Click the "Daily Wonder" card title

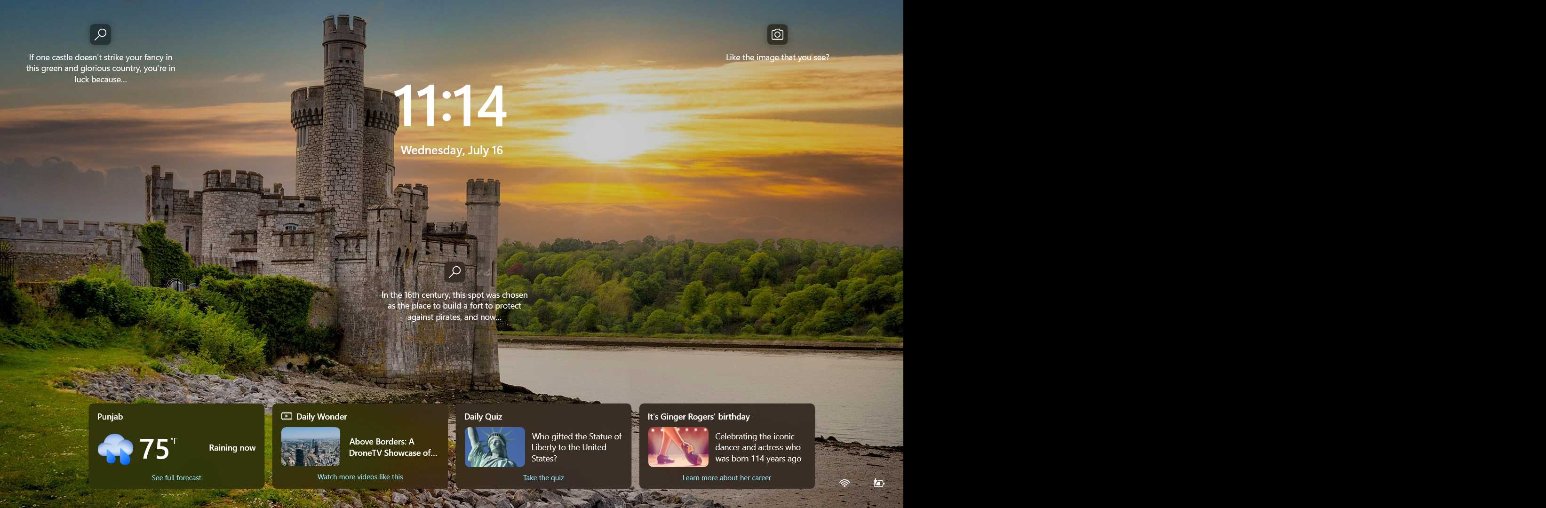point(322,416)
